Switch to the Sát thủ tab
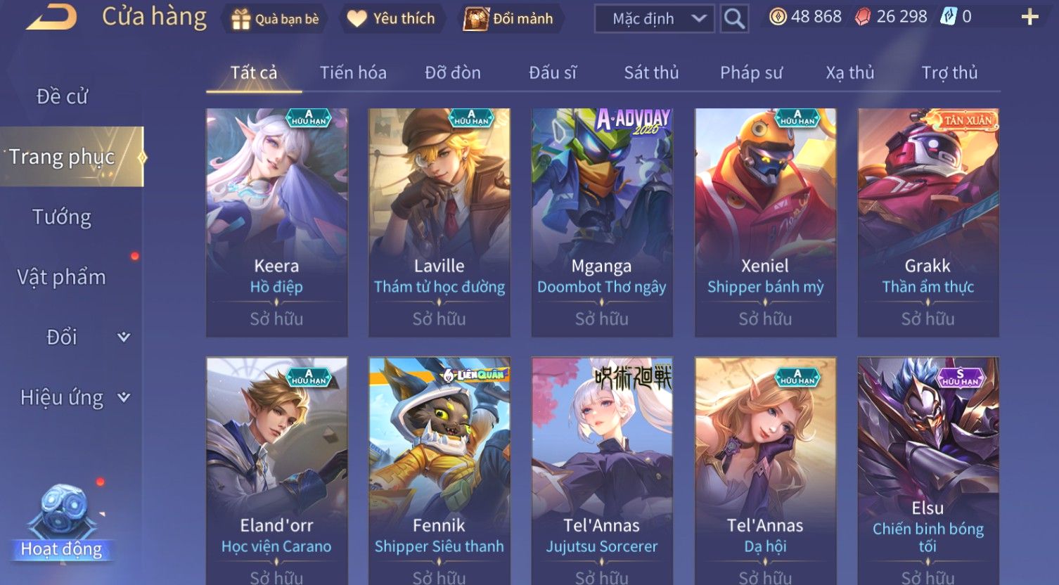 point(651,72)
